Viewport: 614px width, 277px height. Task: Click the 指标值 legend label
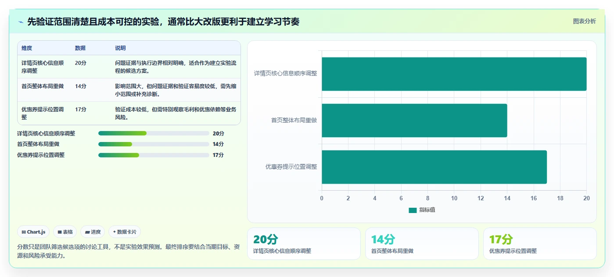point(427,210)
